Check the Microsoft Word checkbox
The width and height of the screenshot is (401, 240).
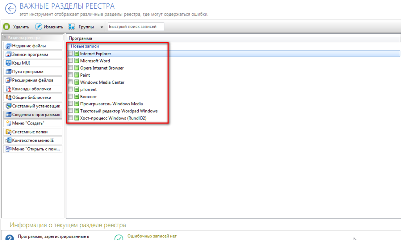pyautogui.click(x=70, y=61)
